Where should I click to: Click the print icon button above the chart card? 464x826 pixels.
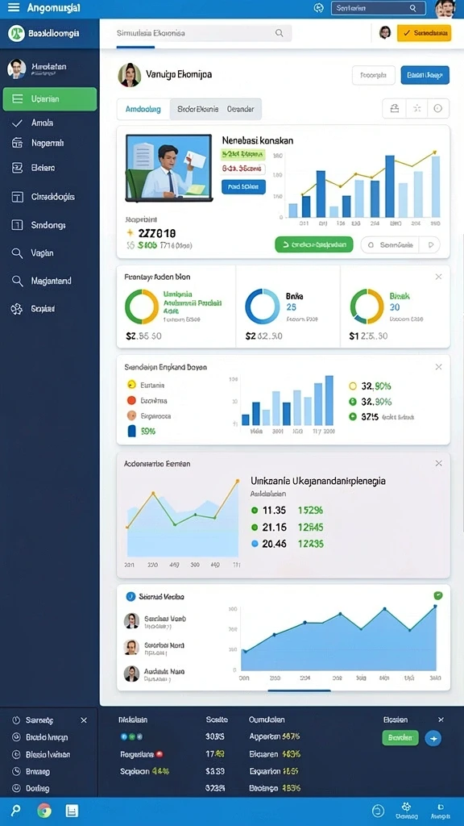[394, 109]
